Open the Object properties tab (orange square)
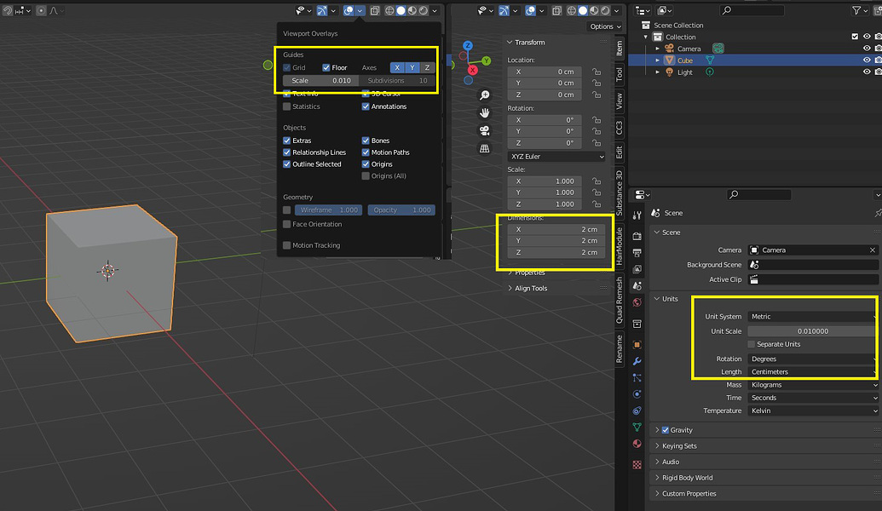The height and width of the screenshot is (511, 882). (637, 345)
